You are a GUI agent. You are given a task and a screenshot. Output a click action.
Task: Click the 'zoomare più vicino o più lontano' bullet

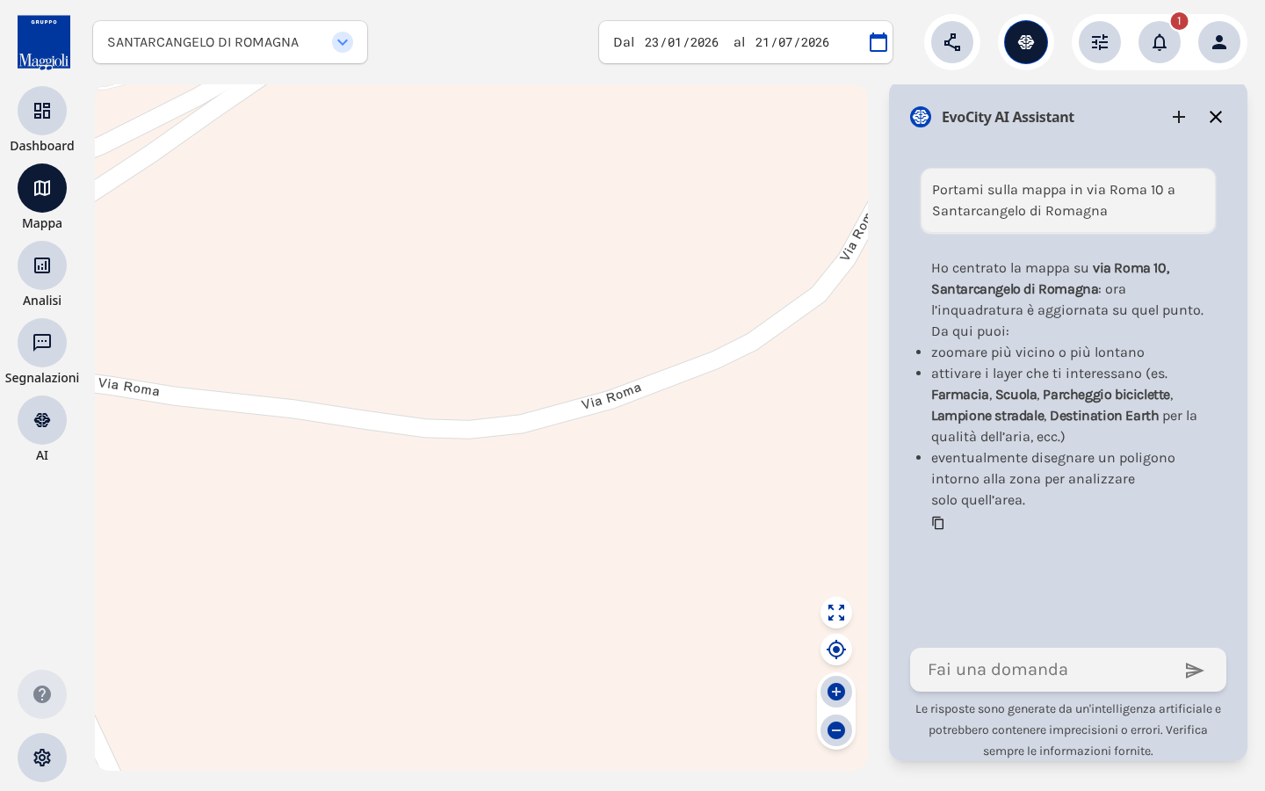coord(1037,352)
